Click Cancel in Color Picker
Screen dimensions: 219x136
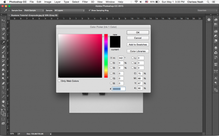[x=138, y=38]
